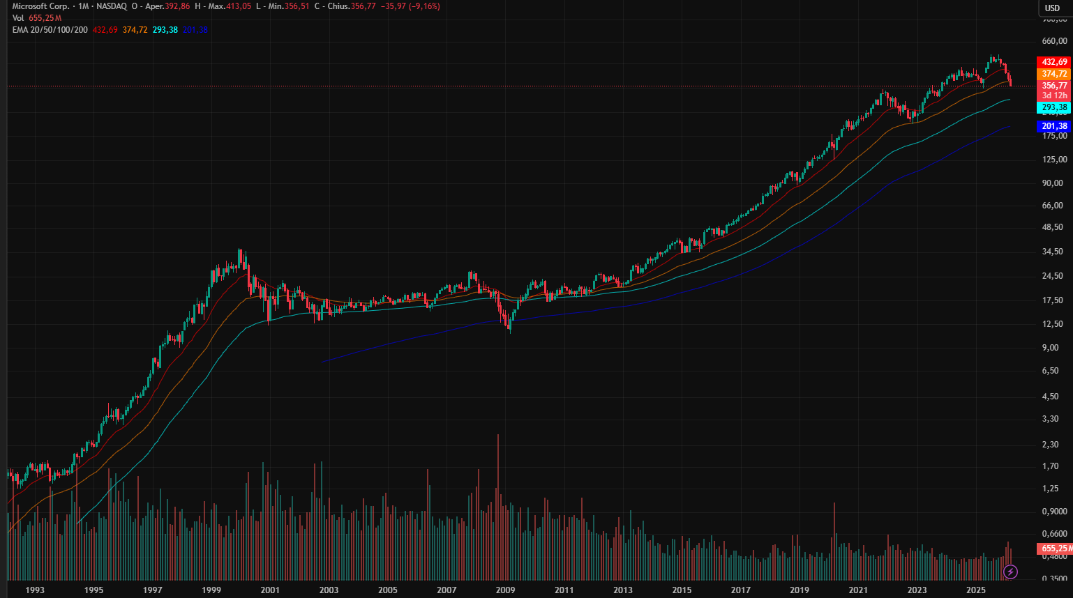Click the 12,50 price scale label

coord(1053,324)
